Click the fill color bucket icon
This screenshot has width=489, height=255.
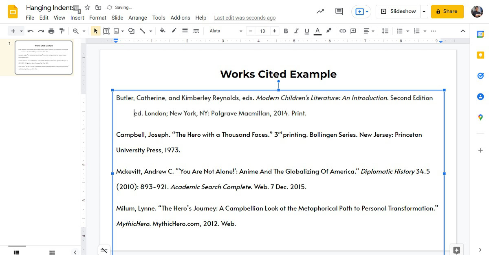click(163, 31)
